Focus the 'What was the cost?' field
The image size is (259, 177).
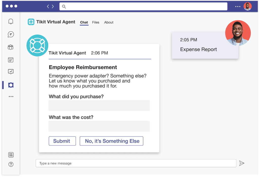[x=99, y=126]
